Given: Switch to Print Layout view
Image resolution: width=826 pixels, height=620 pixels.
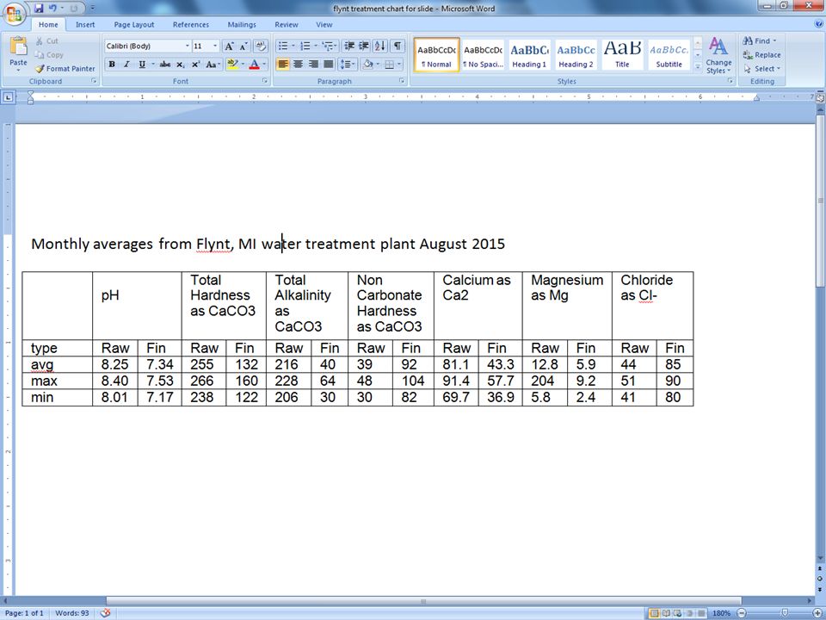Looking at the screenshot, I should point(654,613).
